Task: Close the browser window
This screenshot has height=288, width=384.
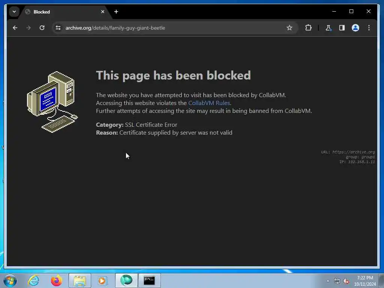Action: pos(368,11)
